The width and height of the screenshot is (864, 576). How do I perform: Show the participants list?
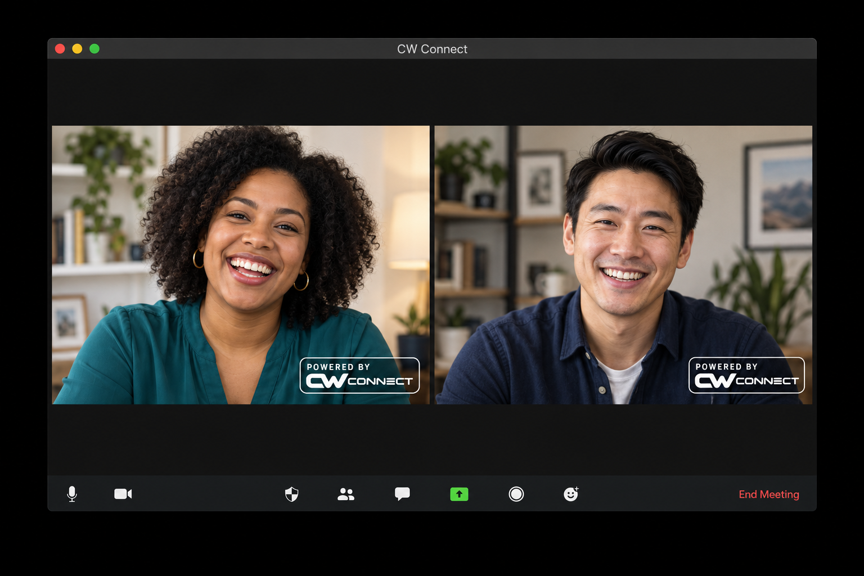pos(346,494)
